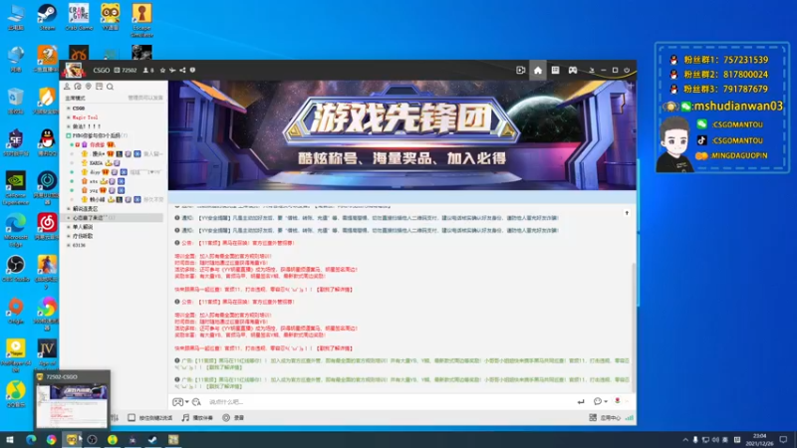Click the headset icon in sidebar toolbar
797x448 pixels.
78,87
